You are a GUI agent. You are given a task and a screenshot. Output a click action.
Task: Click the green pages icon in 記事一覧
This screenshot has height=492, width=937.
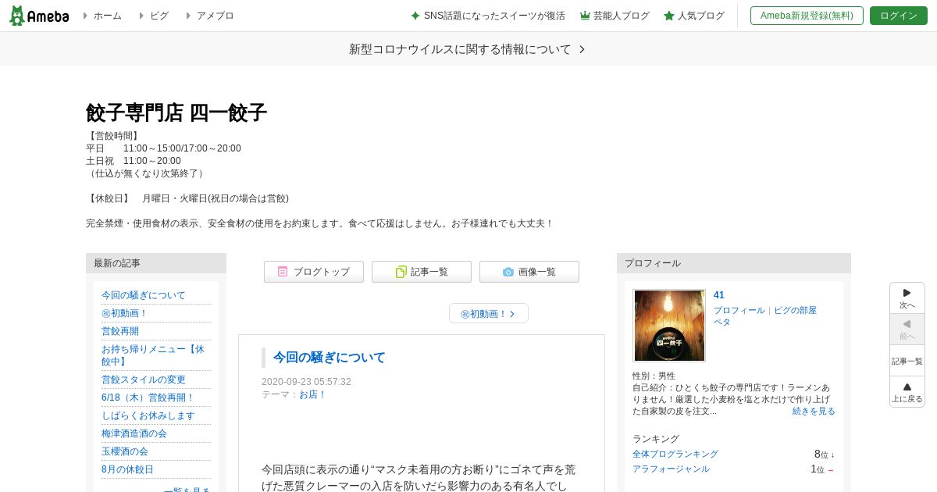click(401, 272)
